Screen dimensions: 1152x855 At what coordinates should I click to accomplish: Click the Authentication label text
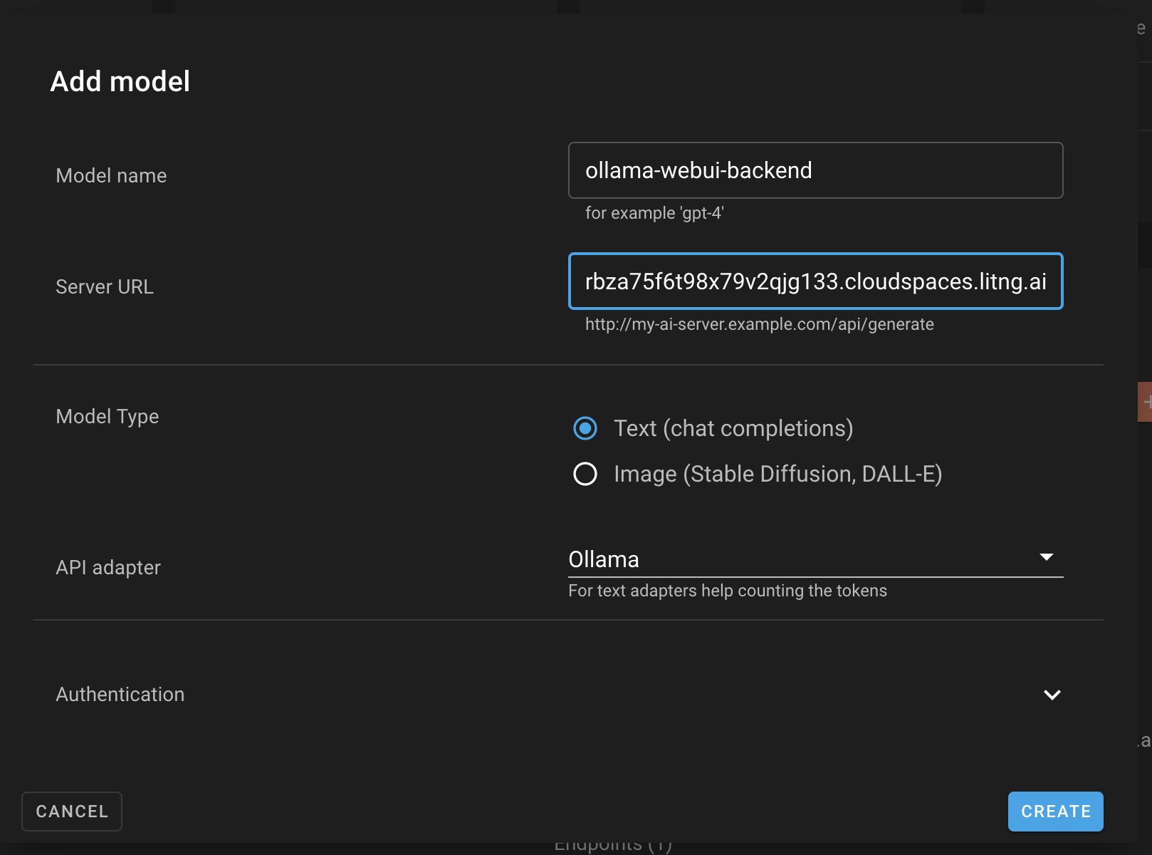120,694
